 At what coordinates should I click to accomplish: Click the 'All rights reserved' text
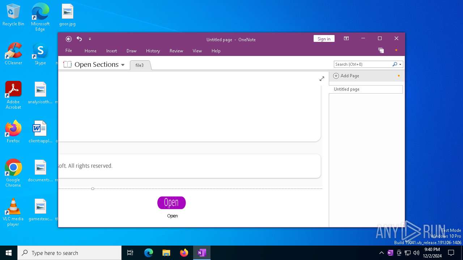[90, 166]
